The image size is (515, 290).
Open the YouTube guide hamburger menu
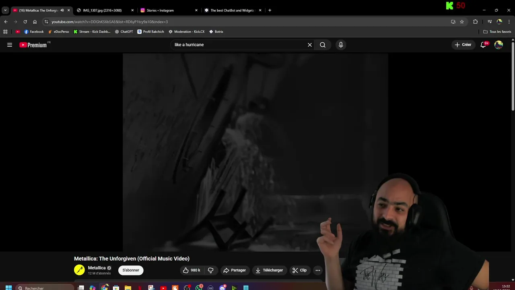click(10, 45)
